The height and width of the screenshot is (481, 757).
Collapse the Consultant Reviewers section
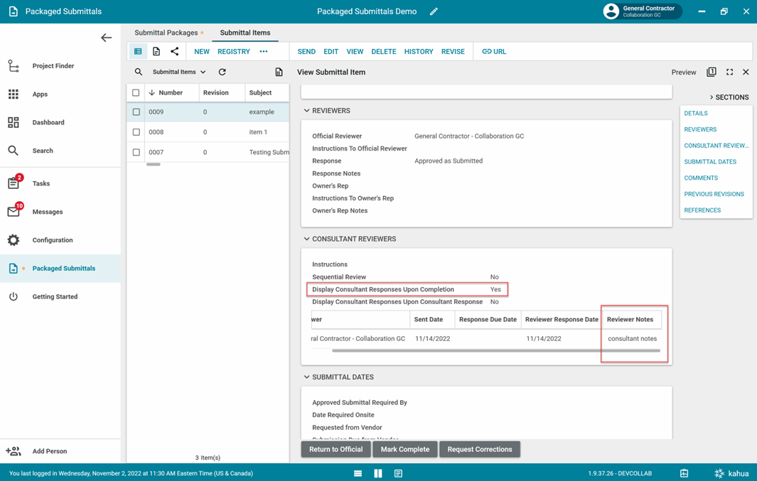pyautogui.click(x=307, y=239)
